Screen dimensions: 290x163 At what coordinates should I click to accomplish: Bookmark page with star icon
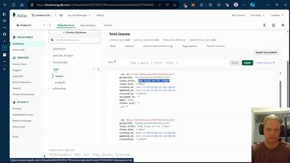174,5
